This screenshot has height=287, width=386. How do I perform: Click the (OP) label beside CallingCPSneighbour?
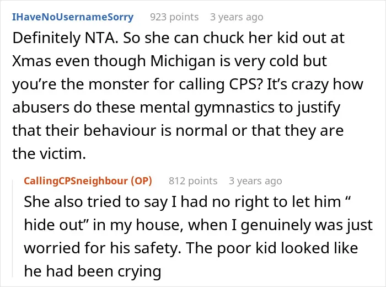pyautogui.click(x=141, y=181)
